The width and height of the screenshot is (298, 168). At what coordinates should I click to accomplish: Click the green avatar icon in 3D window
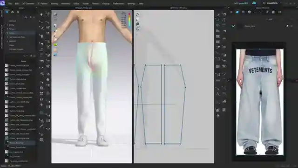[55, 45]
